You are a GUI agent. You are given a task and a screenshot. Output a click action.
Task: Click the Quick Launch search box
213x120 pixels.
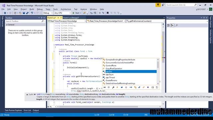click(x=181, y=5)
